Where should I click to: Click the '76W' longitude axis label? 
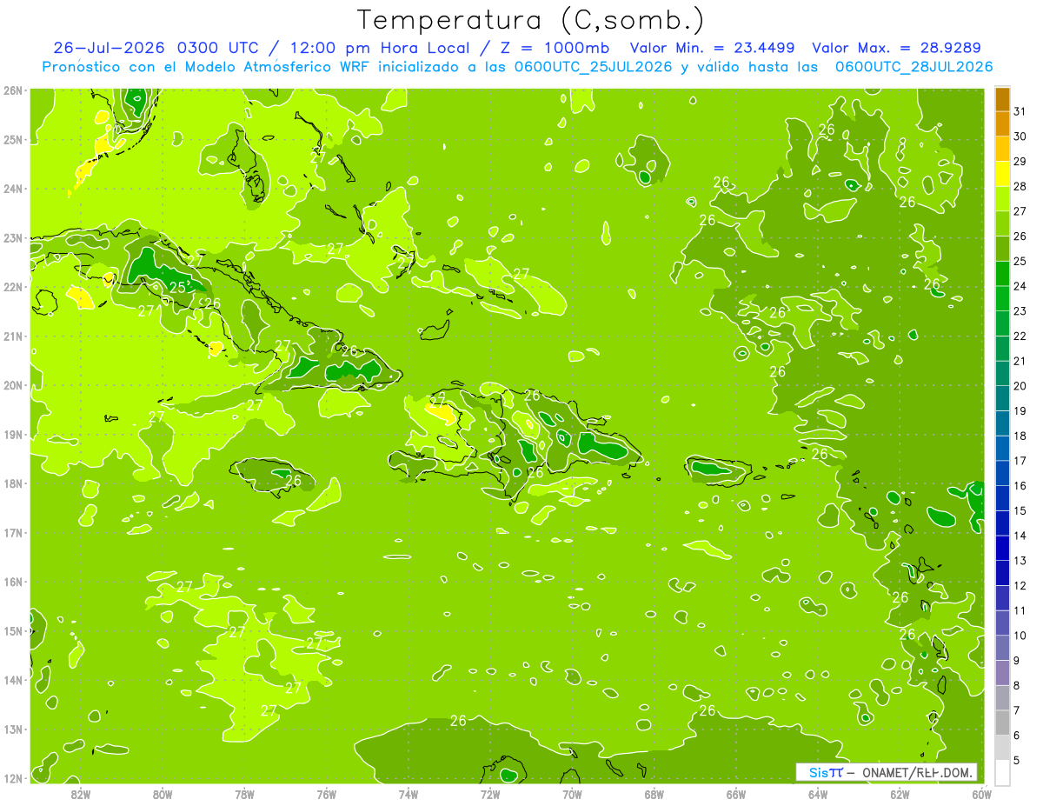click(327, 794)
